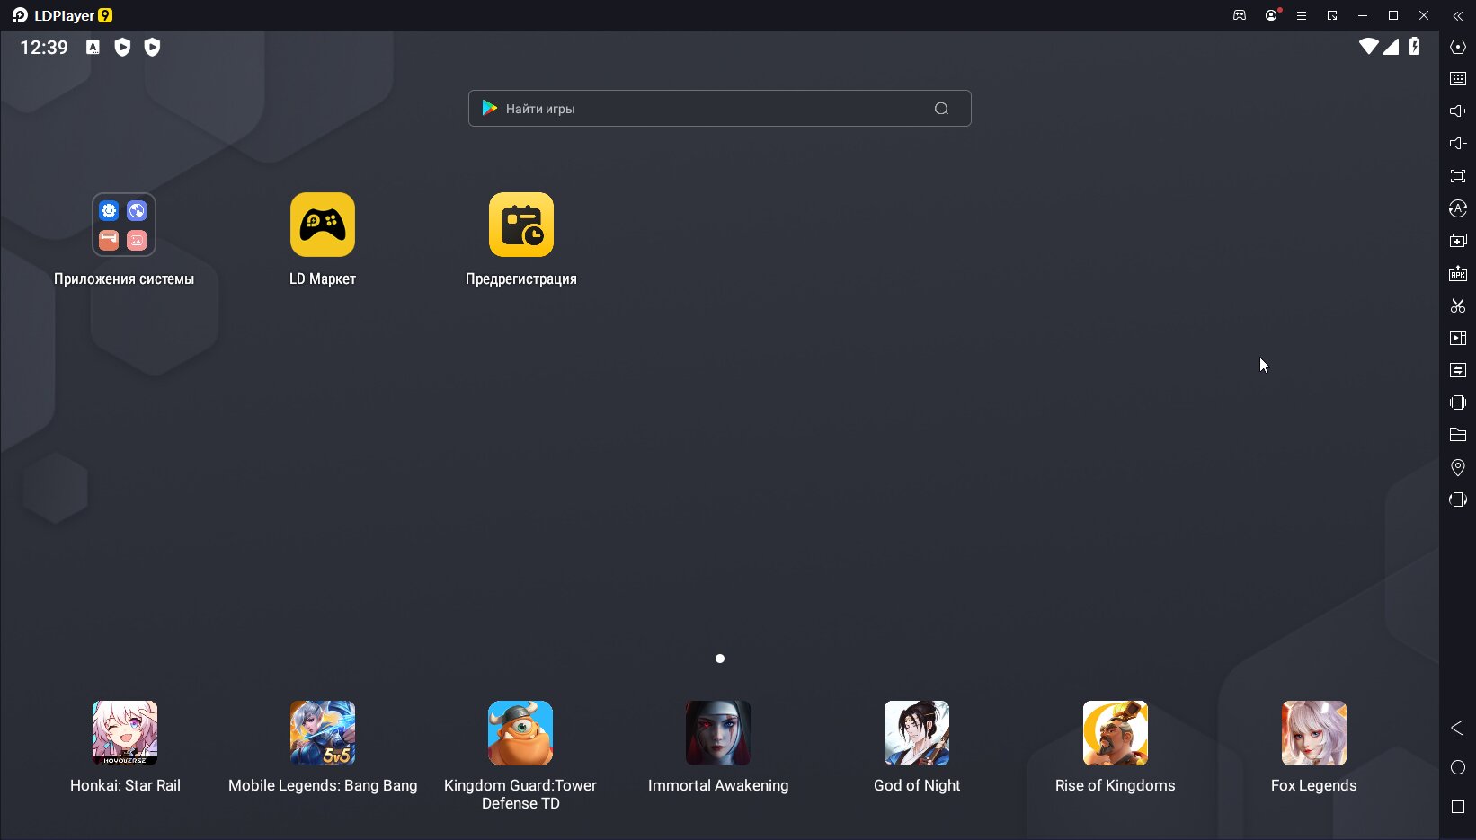Screen dimensions: 1476x840
Task: Click the Android back triangle button
Action: (1458, 728)
